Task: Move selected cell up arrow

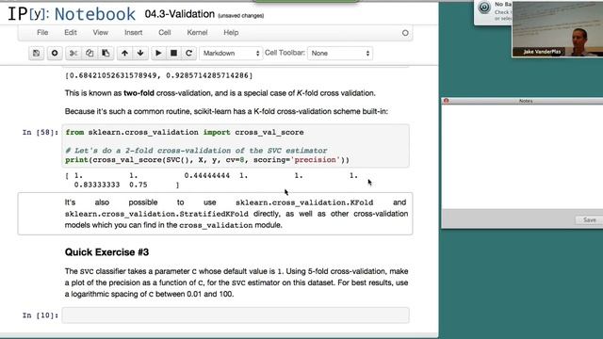Action: coord(124,54)
